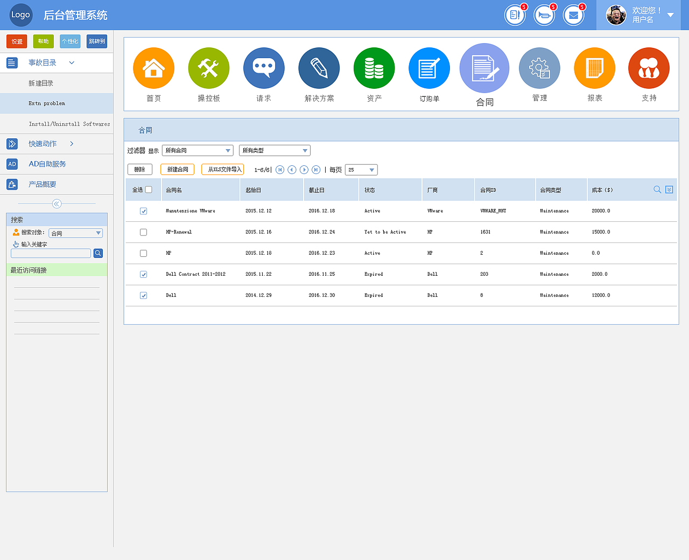Click the 事故目录 list icon
This screenshot has width=689, height=560.
tap(12, 63)
